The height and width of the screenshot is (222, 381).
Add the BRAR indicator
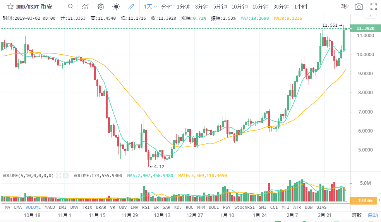(x=101, y=207)
